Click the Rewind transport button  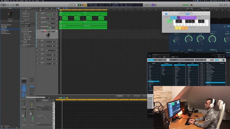[x=70, y=5]
